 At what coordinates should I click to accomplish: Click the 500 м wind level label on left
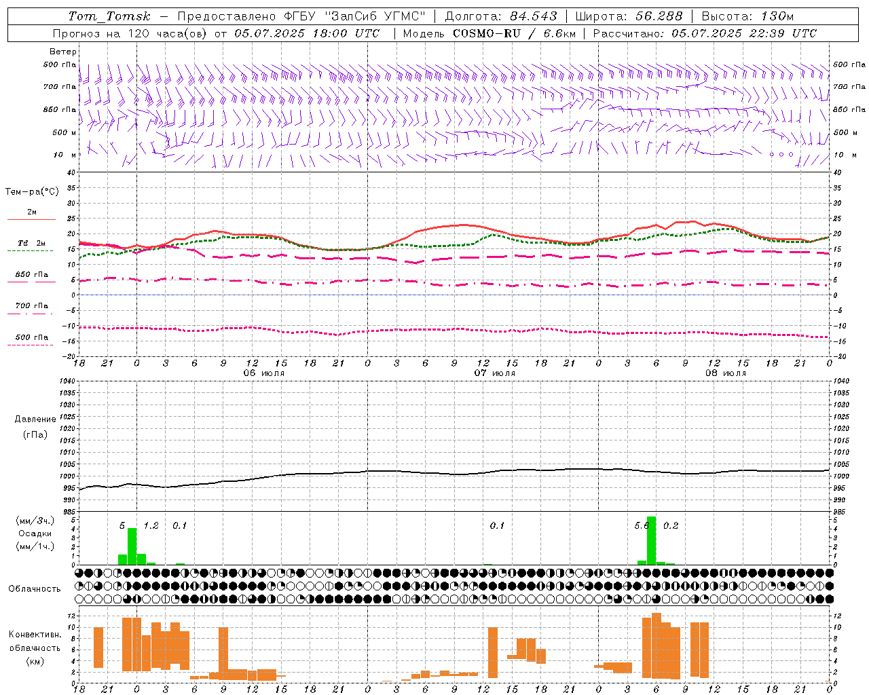(x=64, y=132)
